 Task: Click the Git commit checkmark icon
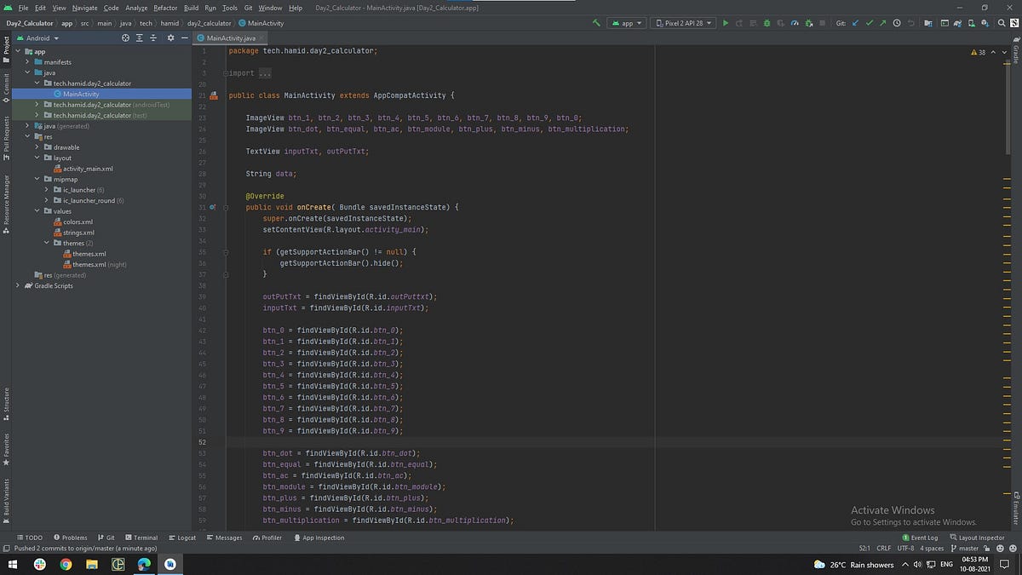tap(869, 23)
